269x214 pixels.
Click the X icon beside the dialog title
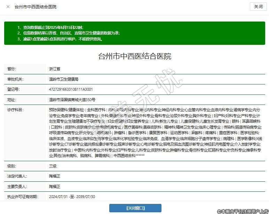click(x=8, y=7)
